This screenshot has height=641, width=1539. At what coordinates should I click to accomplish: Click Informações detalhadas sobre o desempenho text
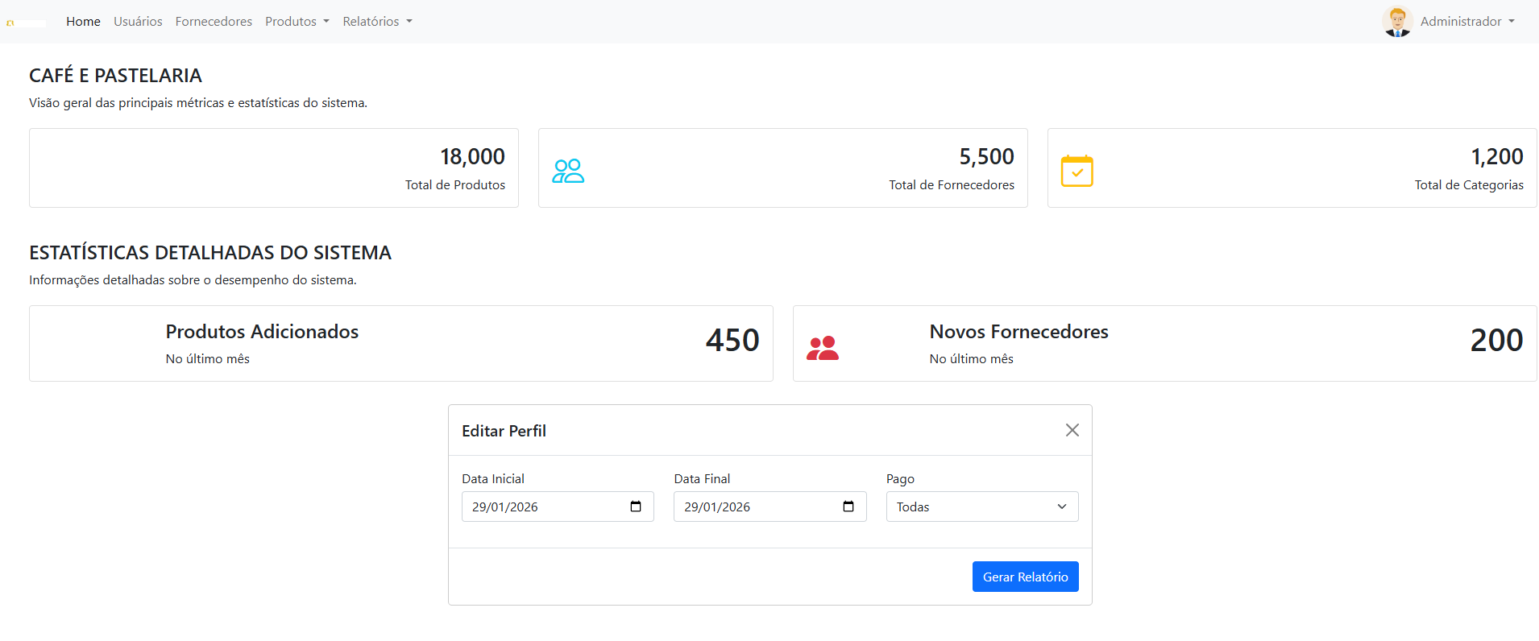[x=193, y=280]
